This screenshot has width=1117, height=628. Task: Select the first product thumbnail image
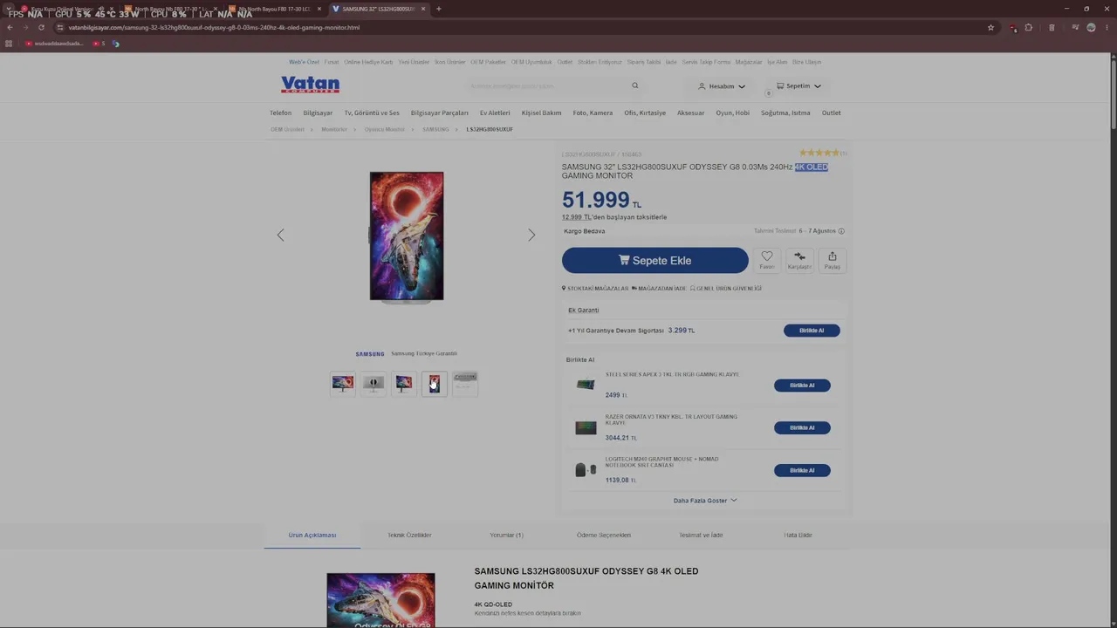pos(343,383)
